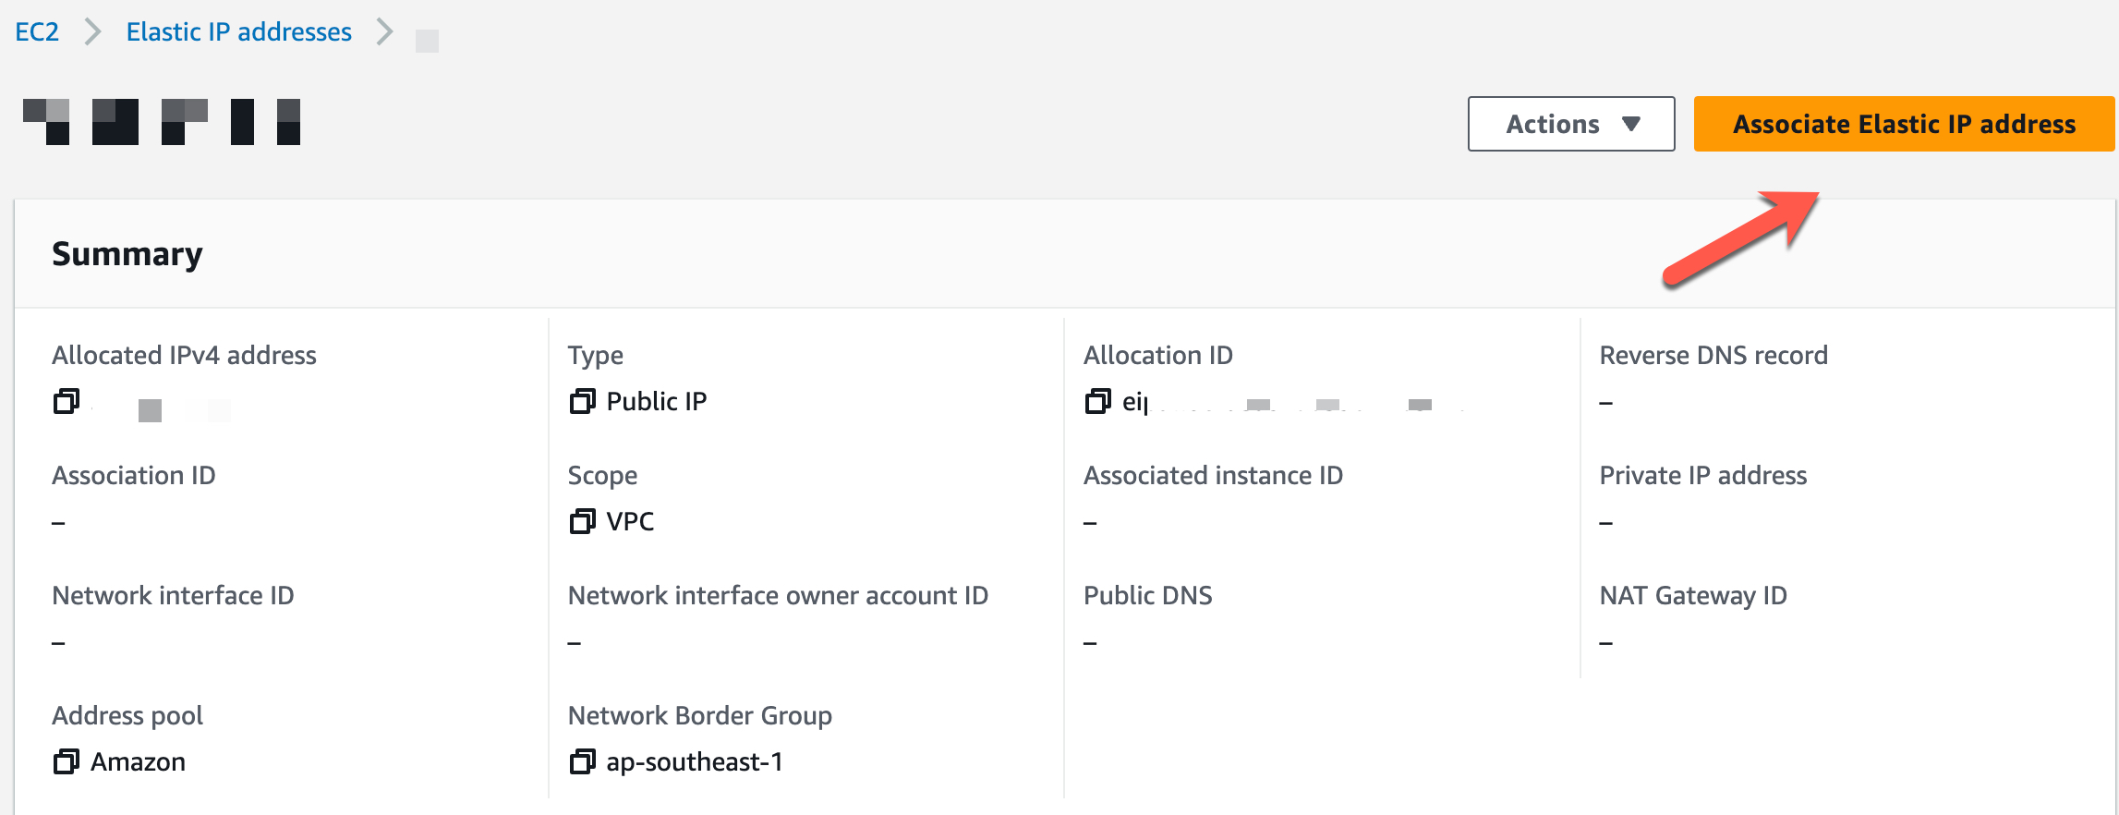This screenshot has height=815, width=2119.
Task: Click the Associated instance ID label
Action: (x=1212, y=476)
